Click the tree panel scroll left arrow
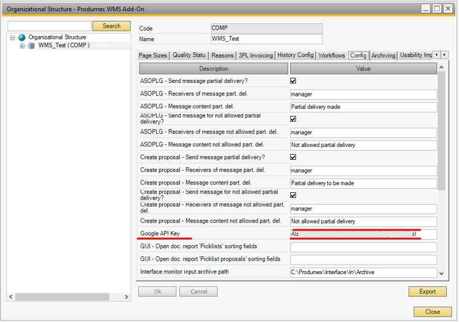Viewport: 459px width, 322px height. pyautogui.click(x=11, y=297)
